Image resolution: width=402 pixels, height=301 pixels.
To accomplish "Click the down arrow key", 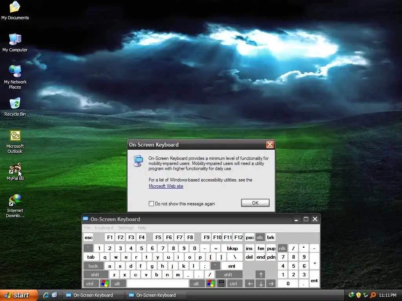I will pyautogui.click(x=261, y=284).
